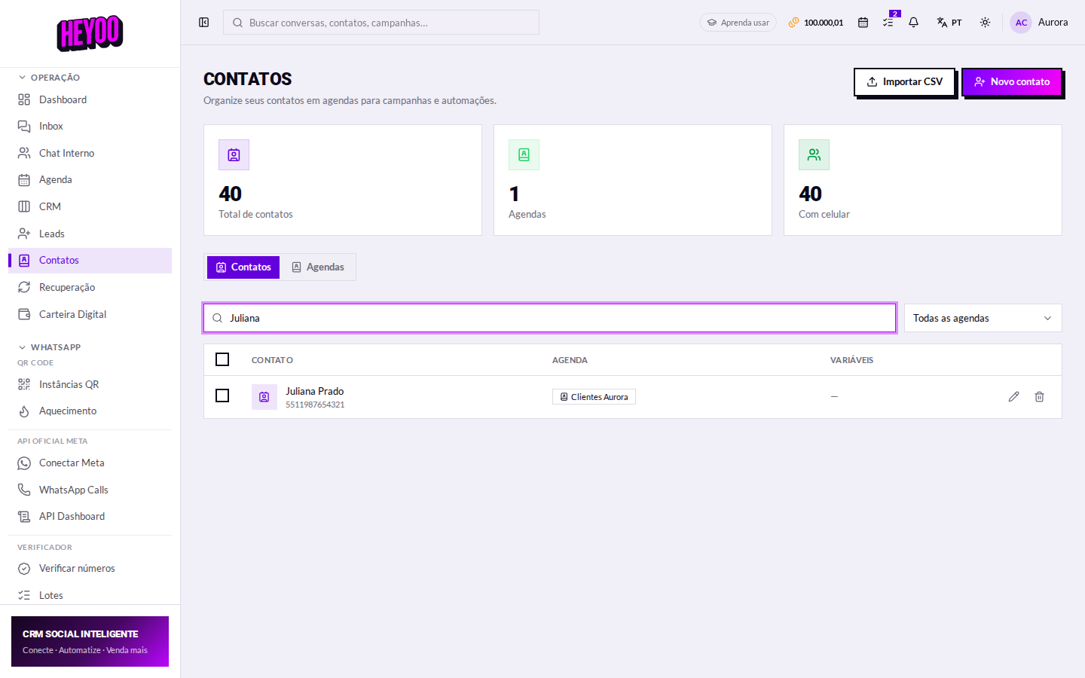Switch to the Agendas tab

[317, 267]
